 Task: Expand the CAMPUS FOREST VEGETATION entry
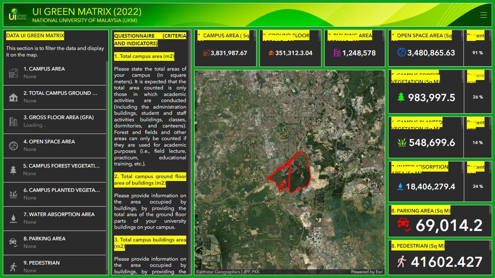pyautogui.click(x=54, y=169)
